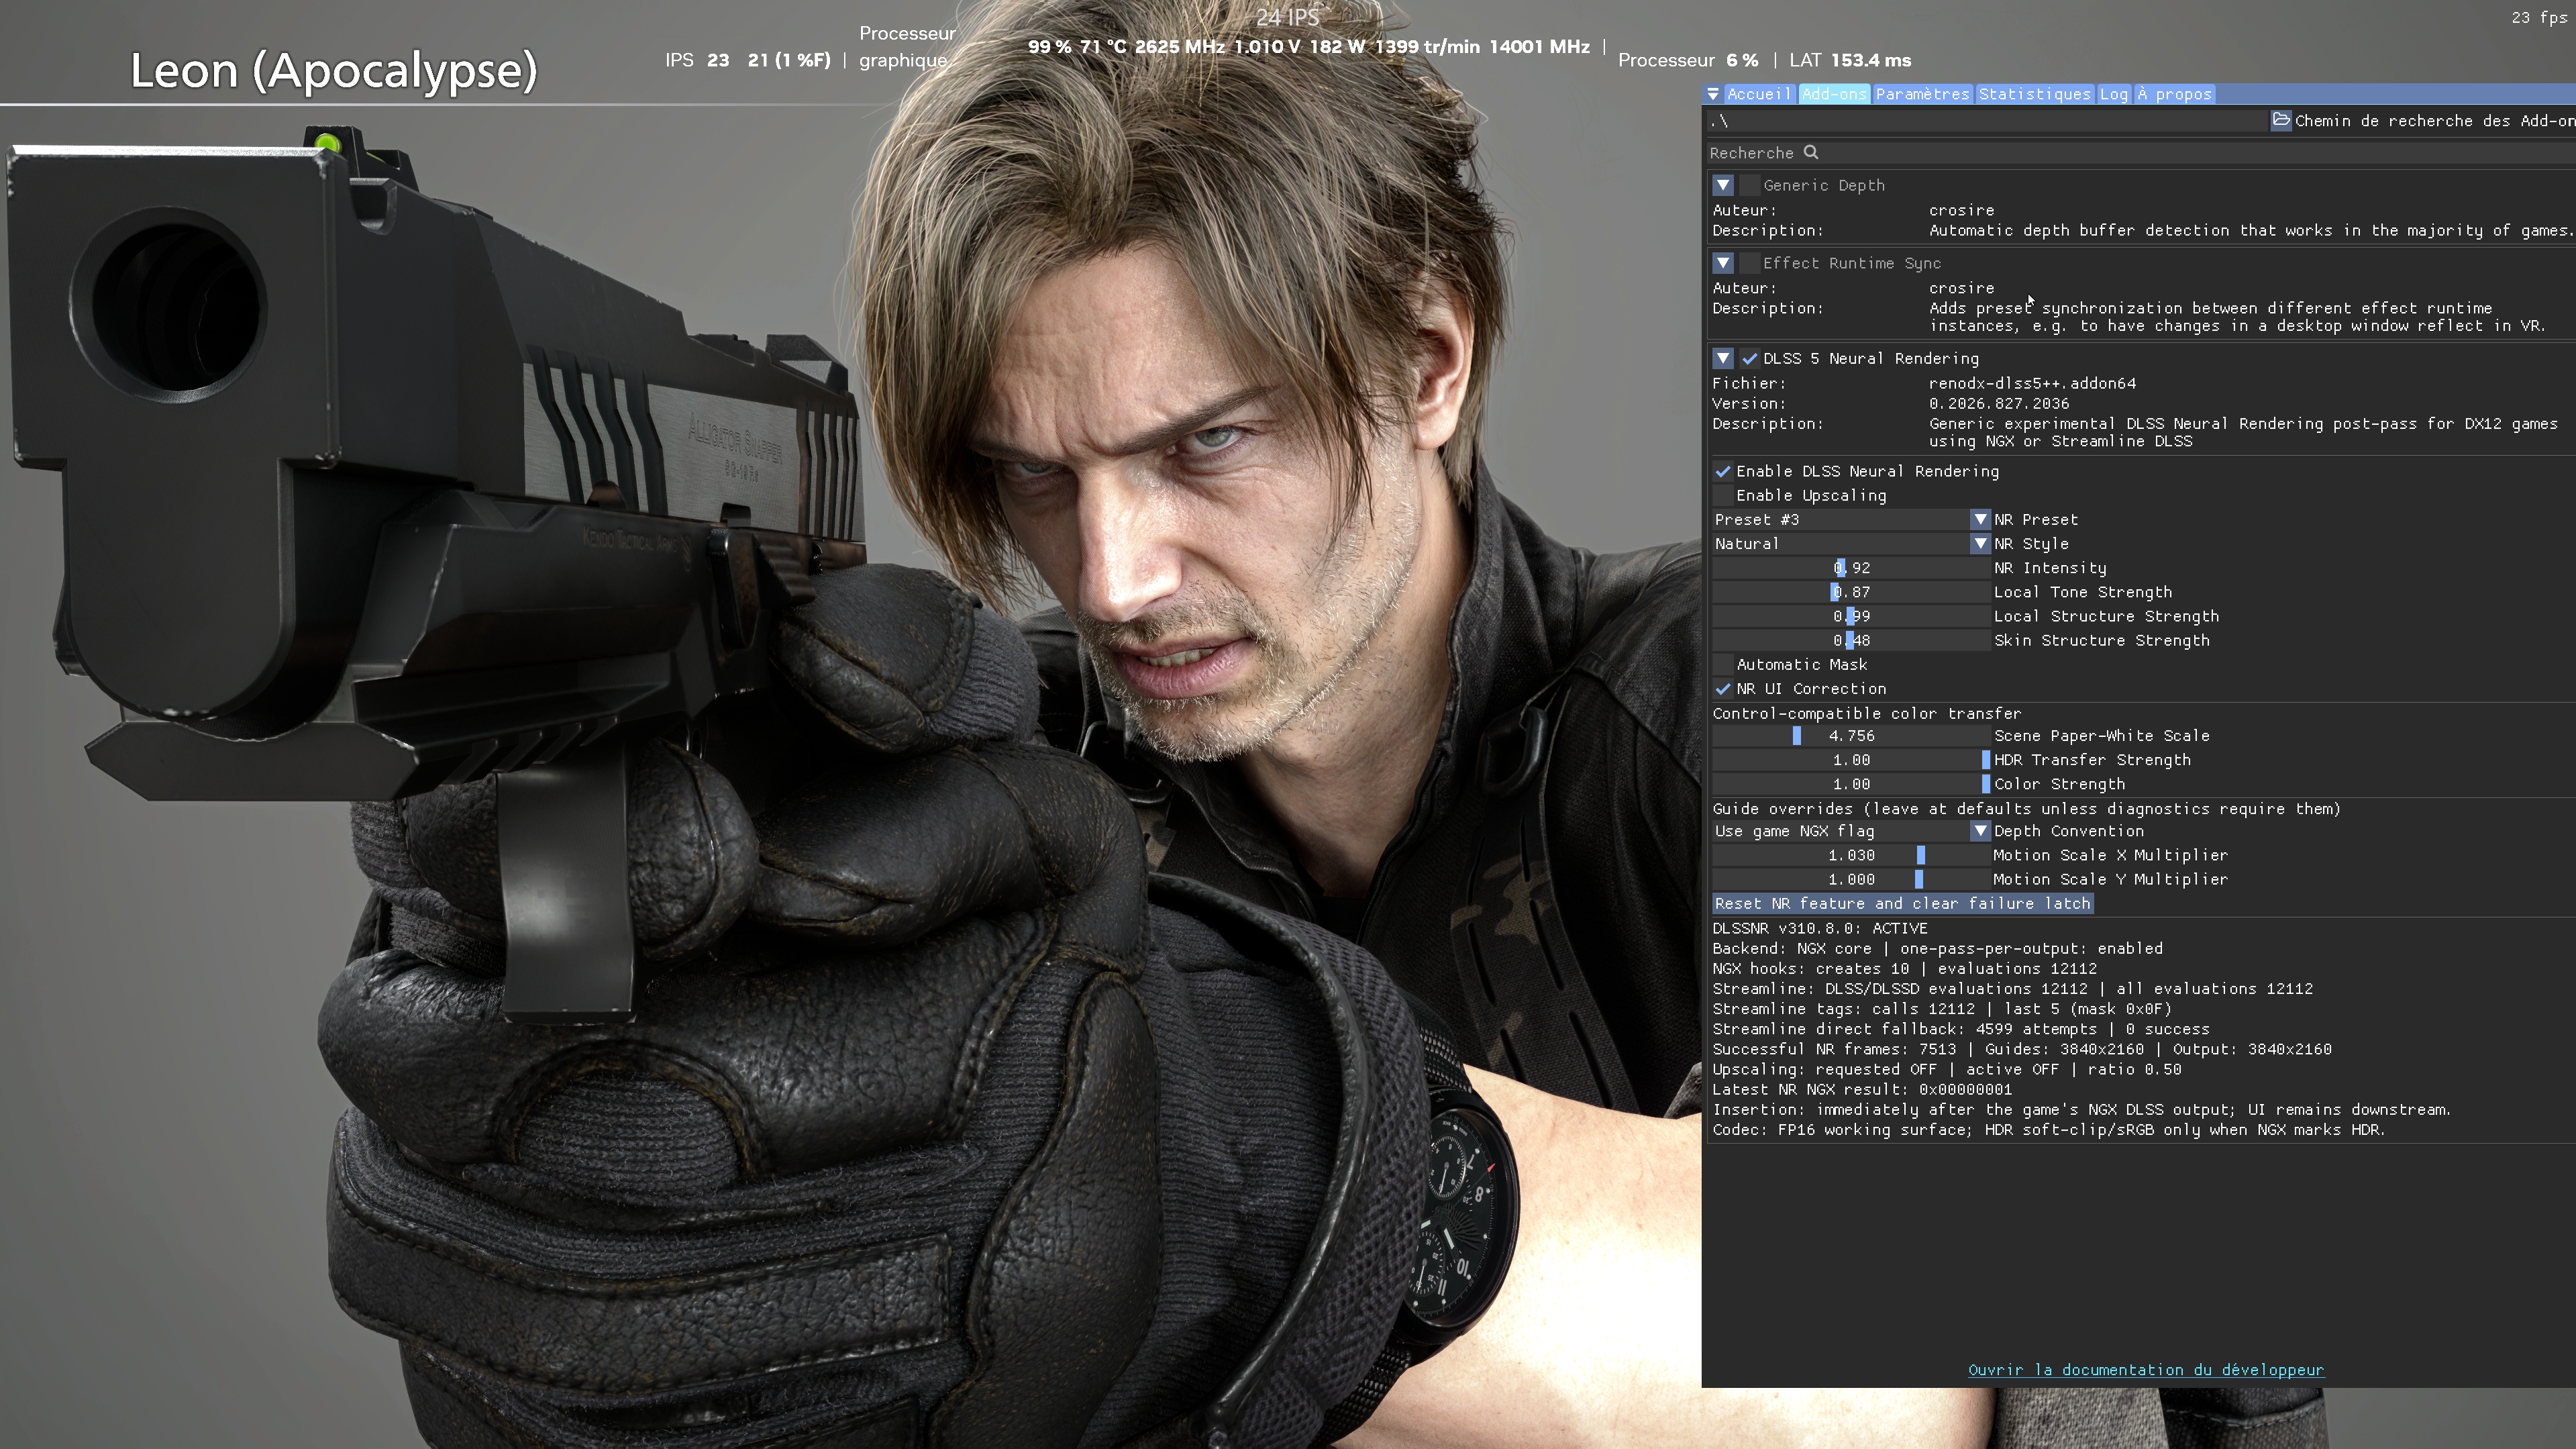Open the developer documentation link
This screenshot has width=2576, height=1449.
pos(2146,1370)
